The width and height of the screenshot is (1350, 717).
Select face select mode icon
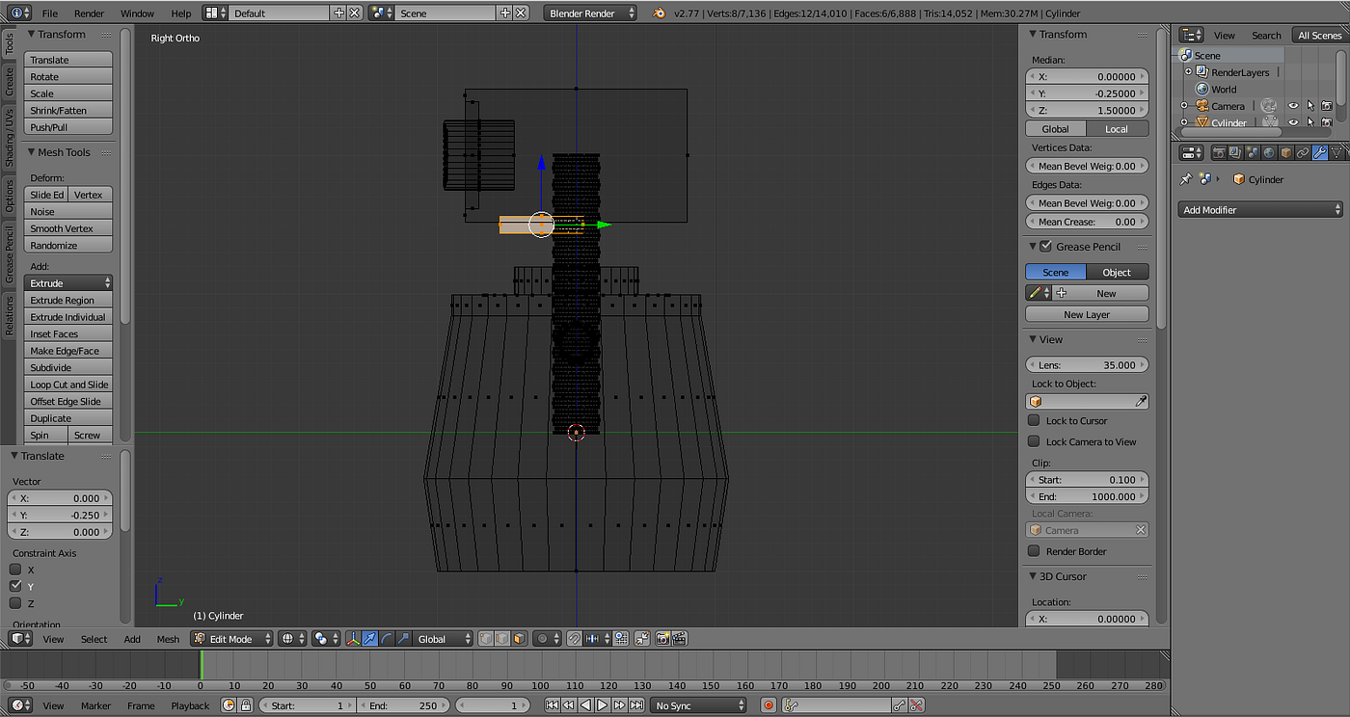519,639
